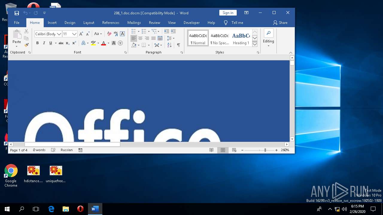Toggle Italic formatting

44,43
